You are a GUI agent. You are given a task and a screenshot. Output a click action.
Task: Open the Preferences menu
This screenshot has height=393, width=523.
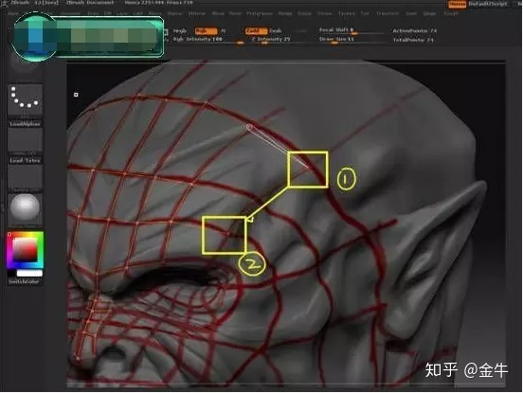pos(260,13)
